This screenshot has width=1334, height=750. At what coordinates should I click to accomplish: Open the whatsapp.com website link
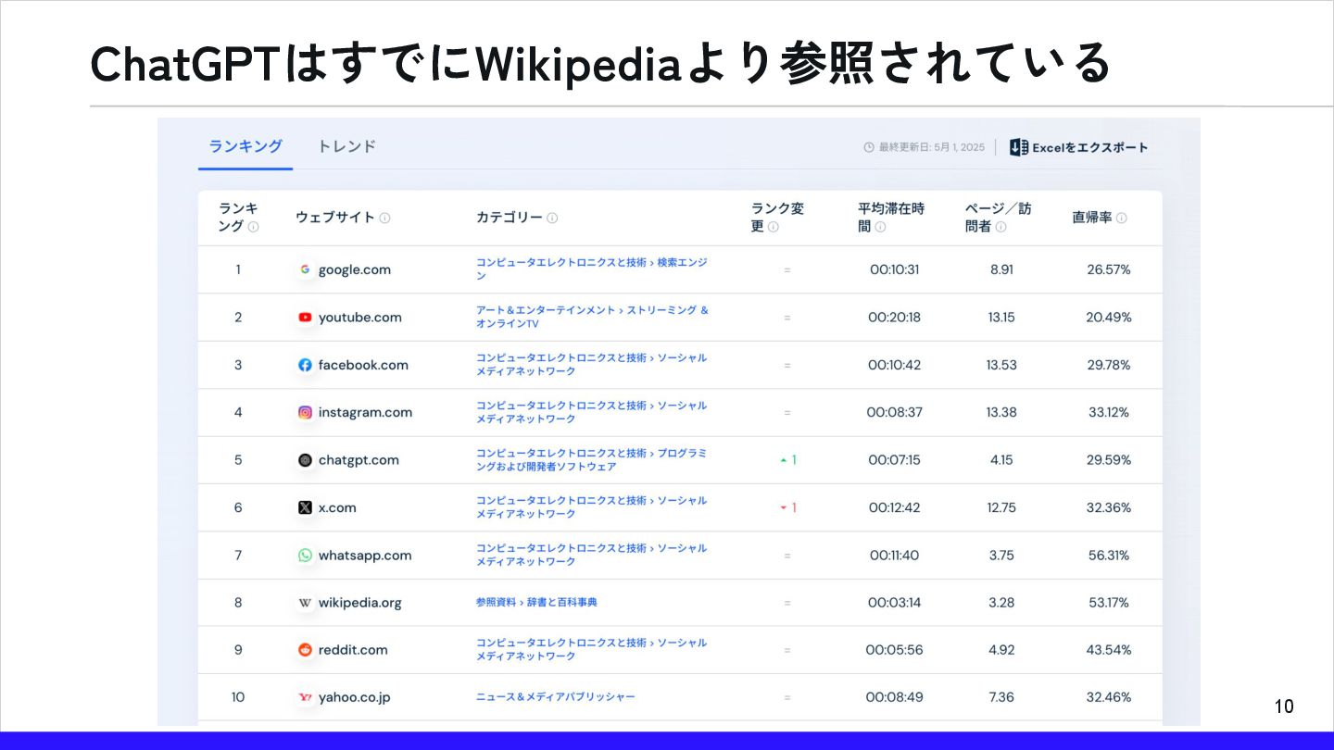point(365,556)
